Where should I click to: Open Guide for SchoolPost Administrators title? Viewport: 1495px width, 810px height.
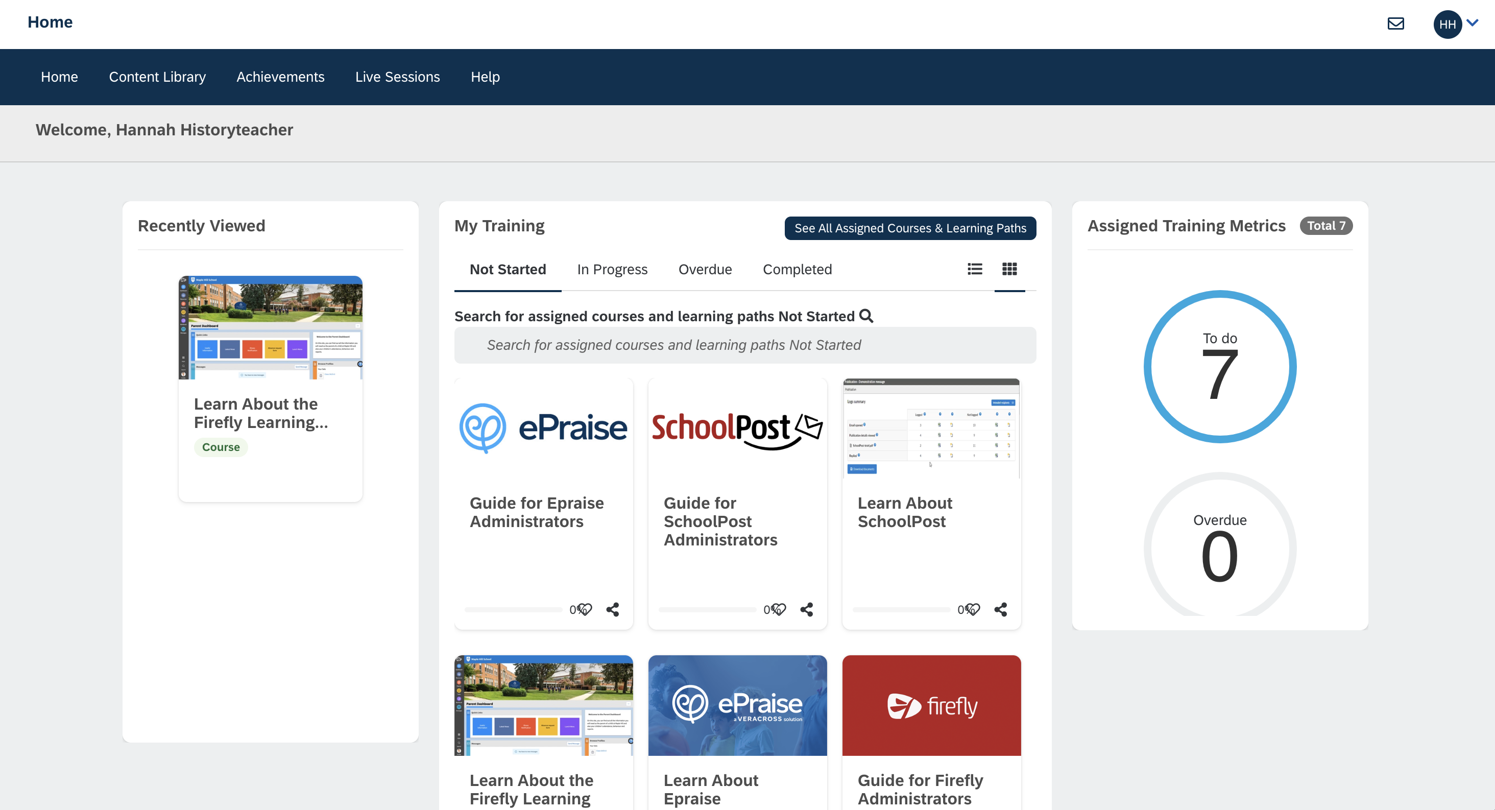[721, 521]
